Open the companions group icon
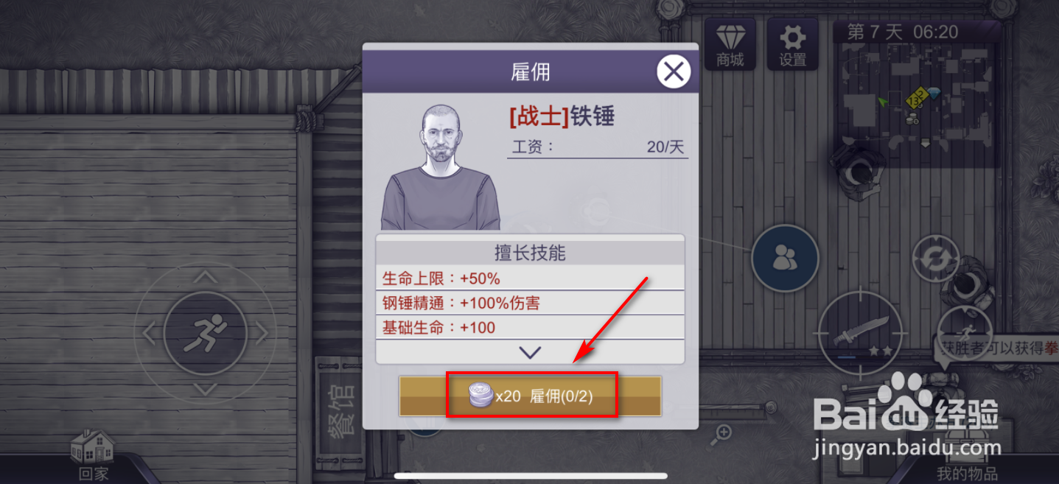The image size is (1059, 484). coord(785,258)
